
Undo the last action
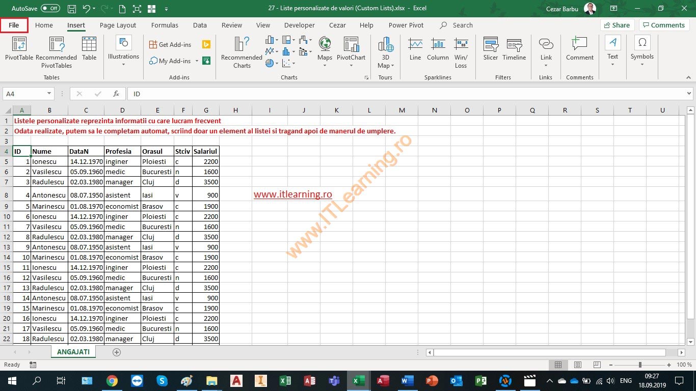pos(86,9)
